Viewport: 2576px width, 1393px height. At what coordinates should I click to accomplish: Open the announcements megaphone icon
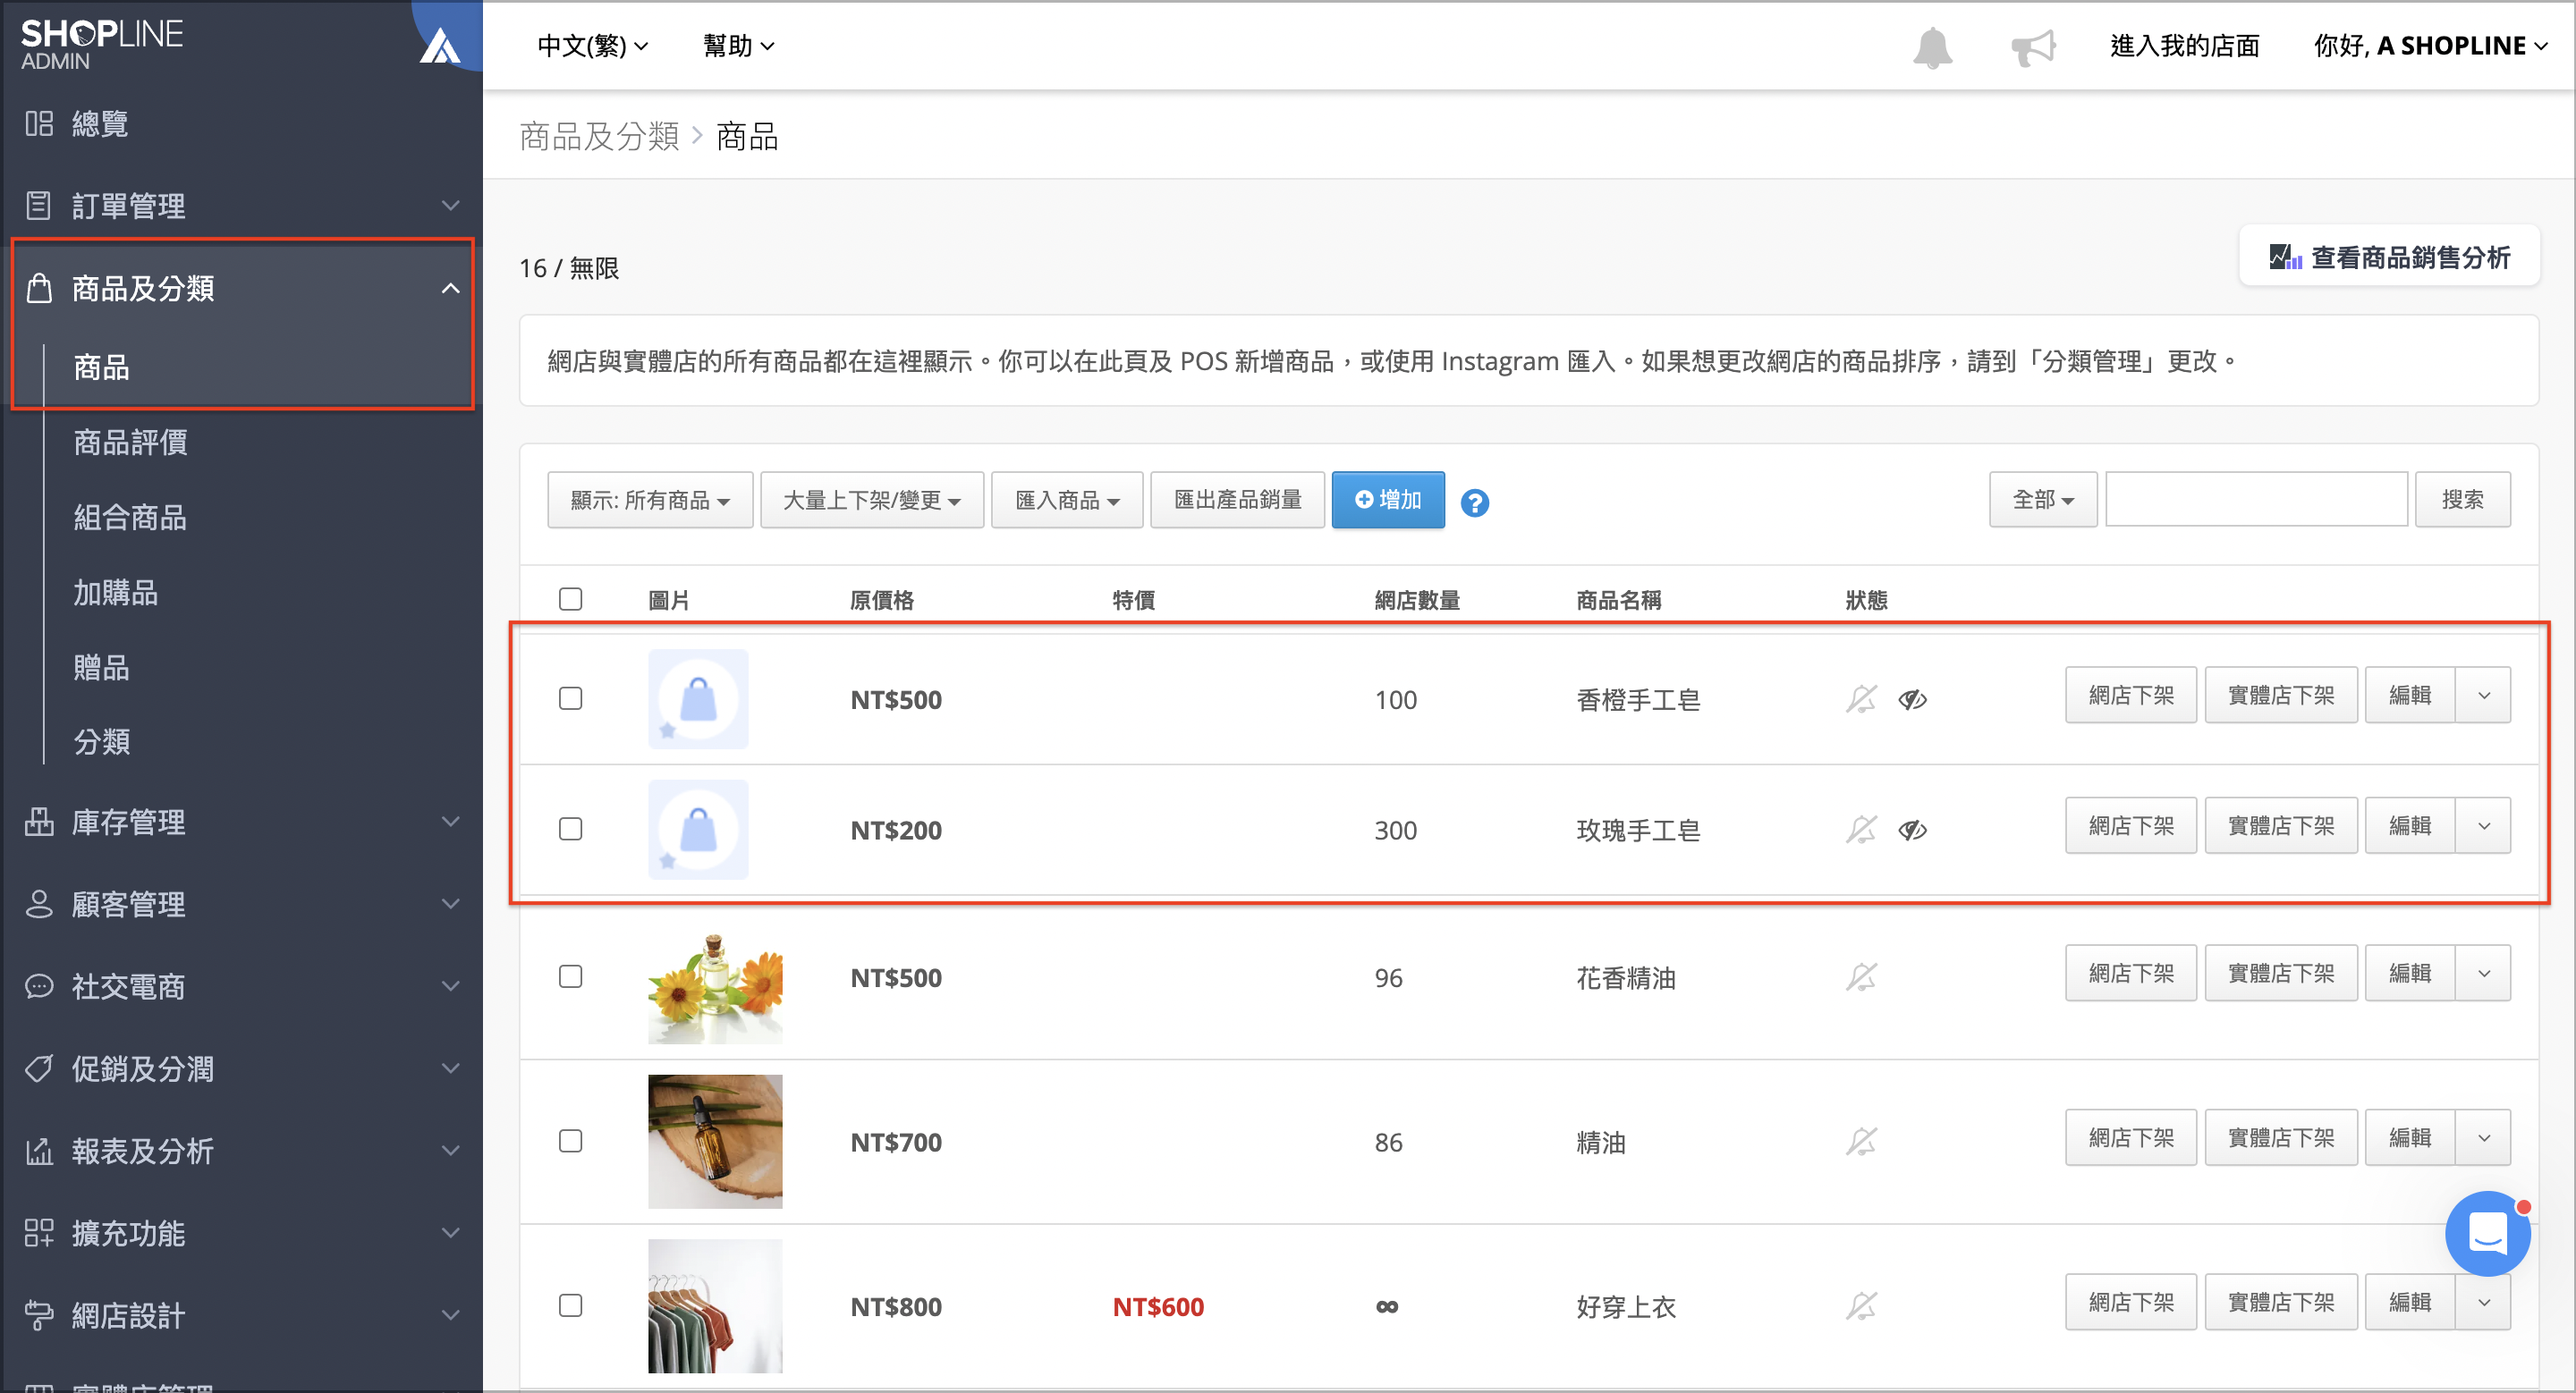(2033, 47)
